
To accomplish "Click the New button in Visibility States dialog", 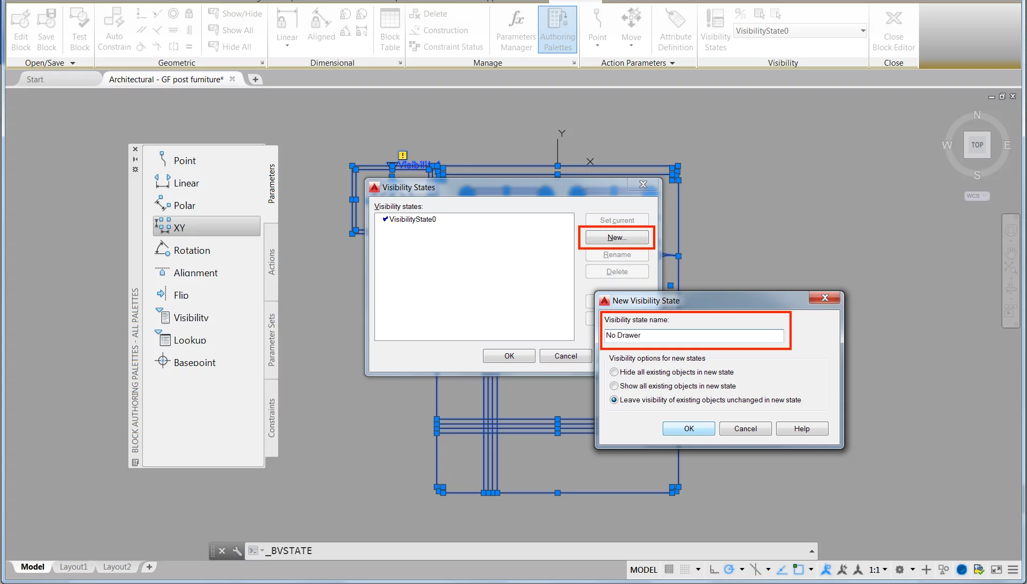I will click(616, 237).
